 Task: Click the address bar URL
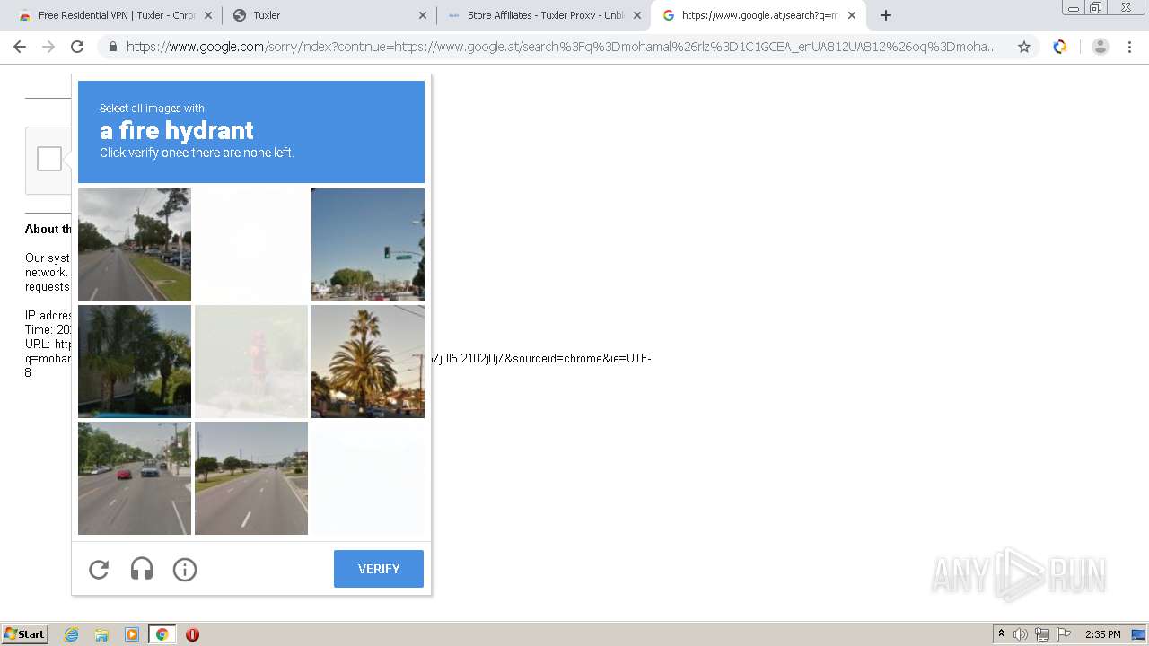pyautogui.click(x=562, y=47)
